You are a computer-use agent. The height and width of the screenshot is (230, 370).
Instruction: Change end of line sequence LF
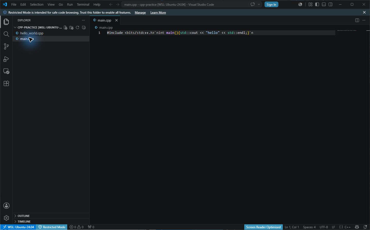(333, 227)
